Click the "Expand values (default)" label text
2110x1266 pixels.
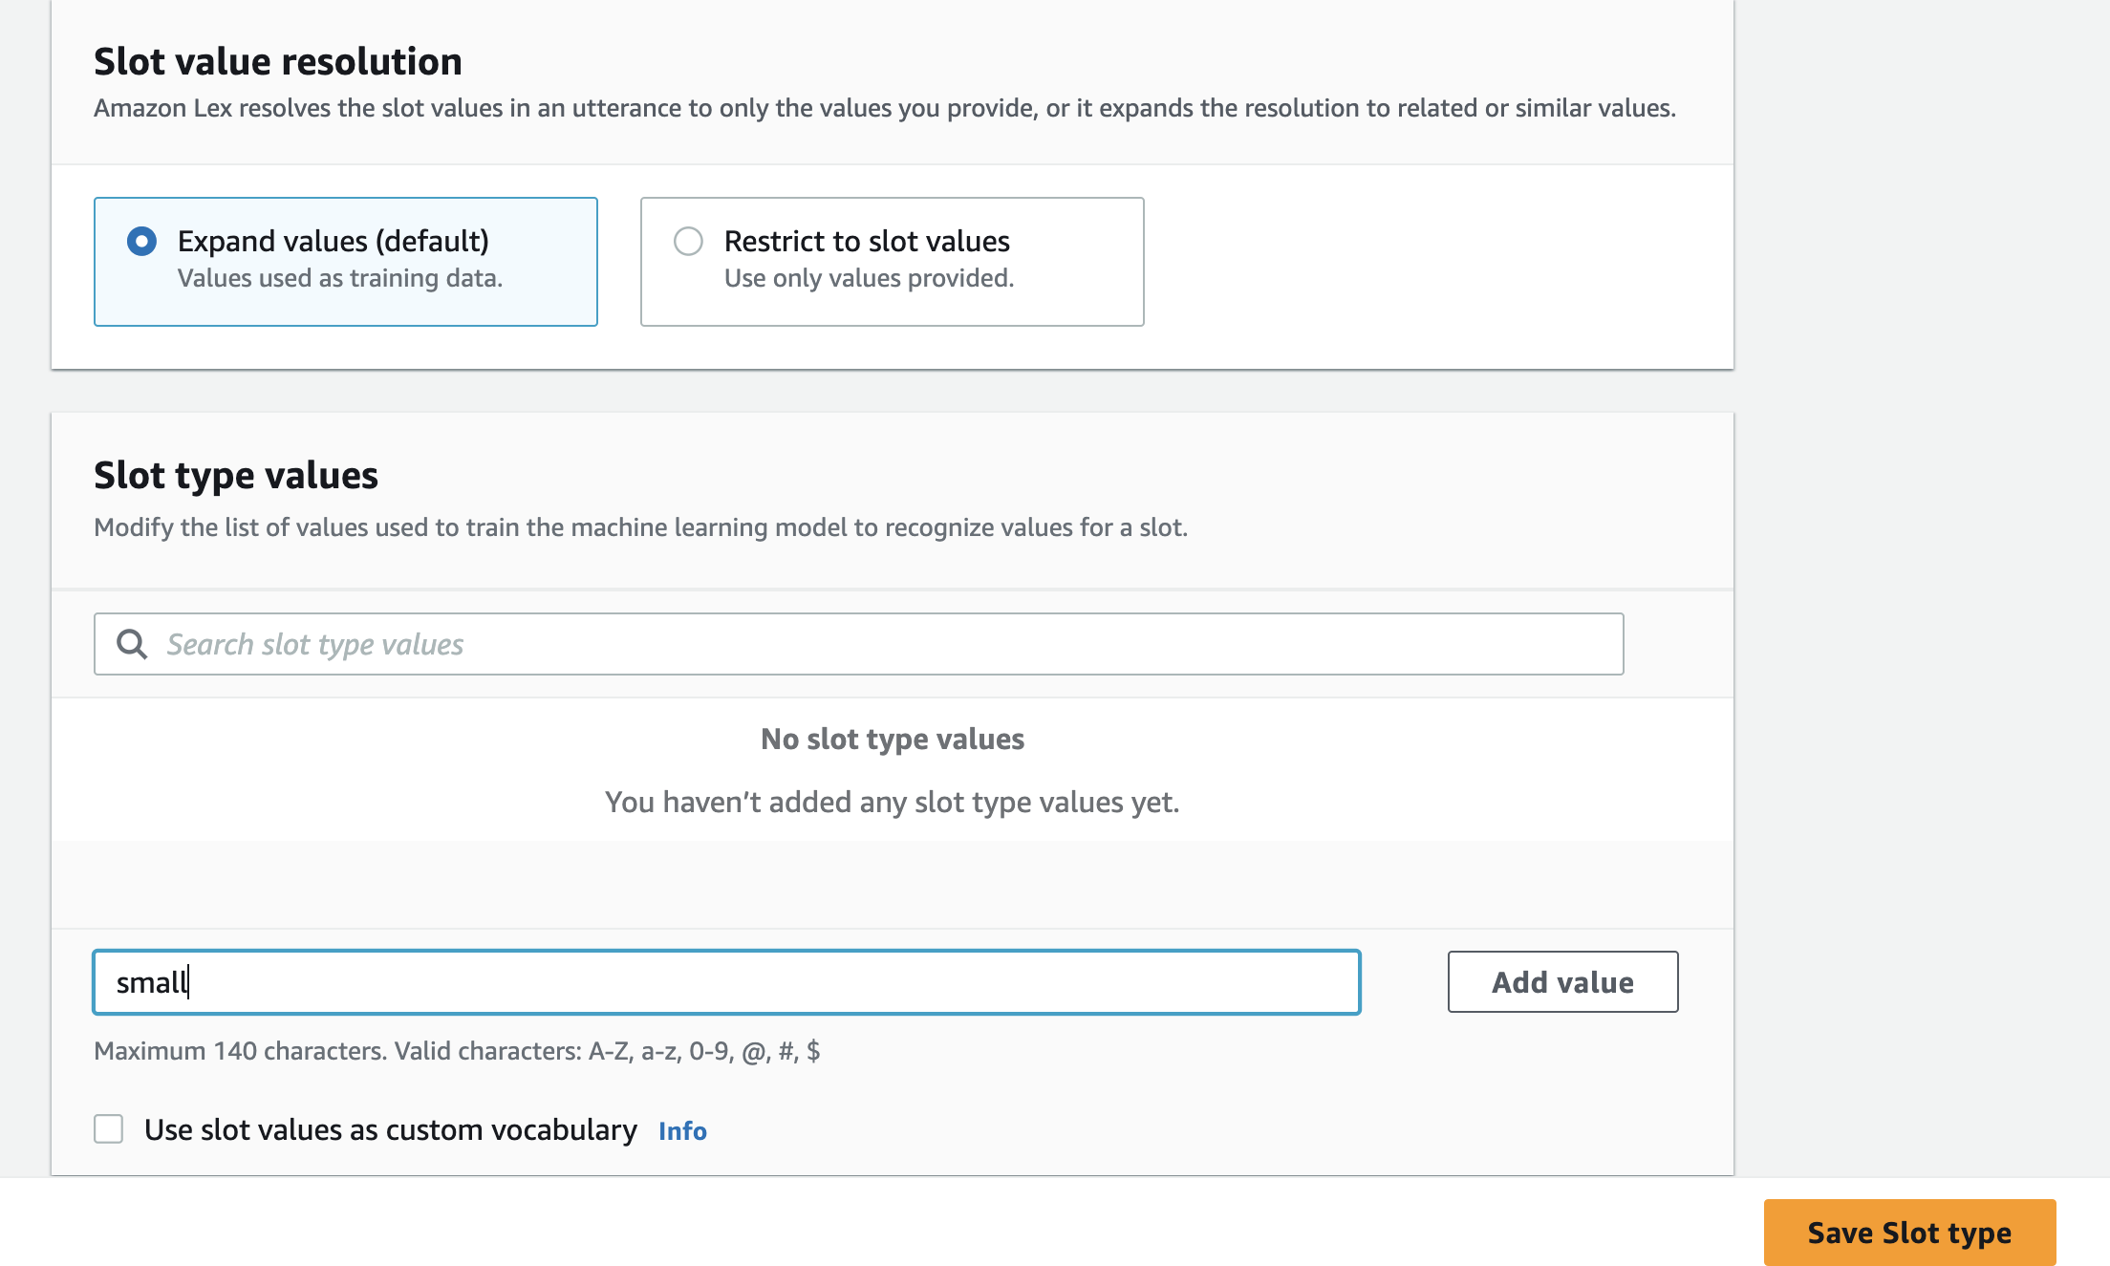(x=334, y=241)
